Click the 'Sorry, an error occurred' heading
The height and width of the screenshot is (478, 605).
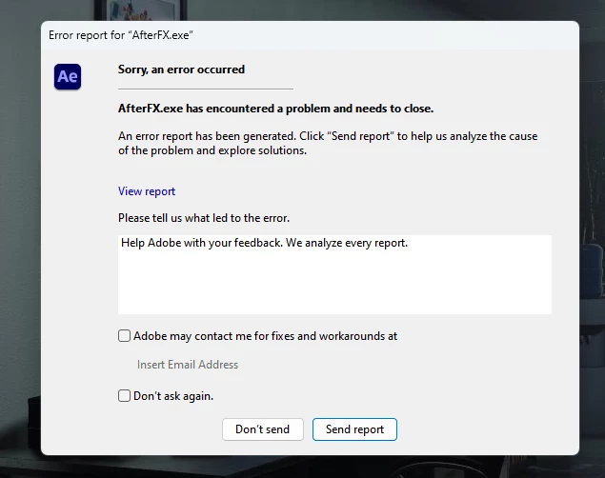click(x=181, y=70)
